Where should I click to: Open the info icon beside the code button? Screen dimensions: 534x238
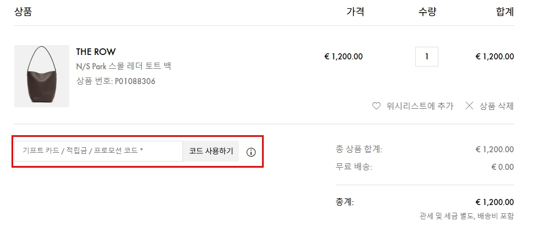(x=251, y=152)
